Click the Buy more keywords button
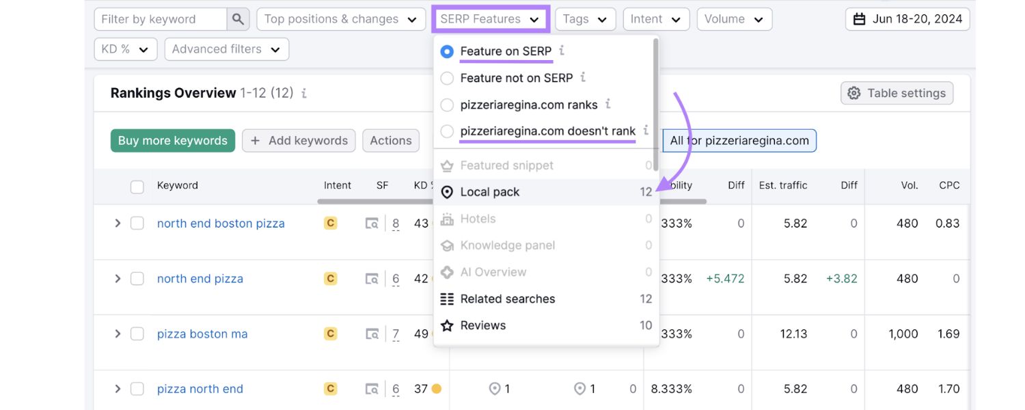 [x=172, y=140]
